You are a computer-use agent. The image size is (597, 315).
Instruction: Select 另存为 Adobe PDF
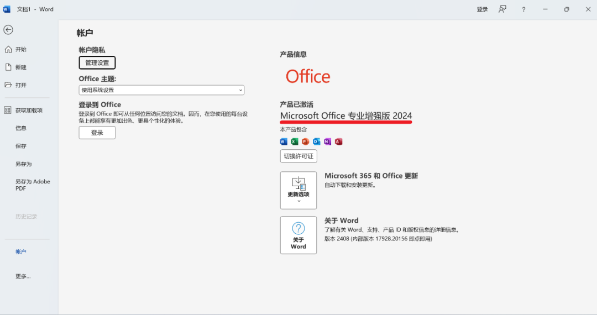tap(33, 185)
